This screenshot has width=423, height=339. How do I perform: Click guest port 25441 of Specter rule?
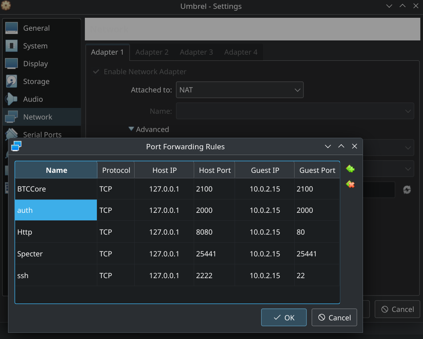(x=317, y=254)
